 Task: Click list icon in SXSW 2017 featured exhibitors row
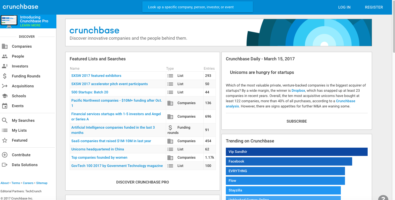pyautogui.click(x=171, y=76)
